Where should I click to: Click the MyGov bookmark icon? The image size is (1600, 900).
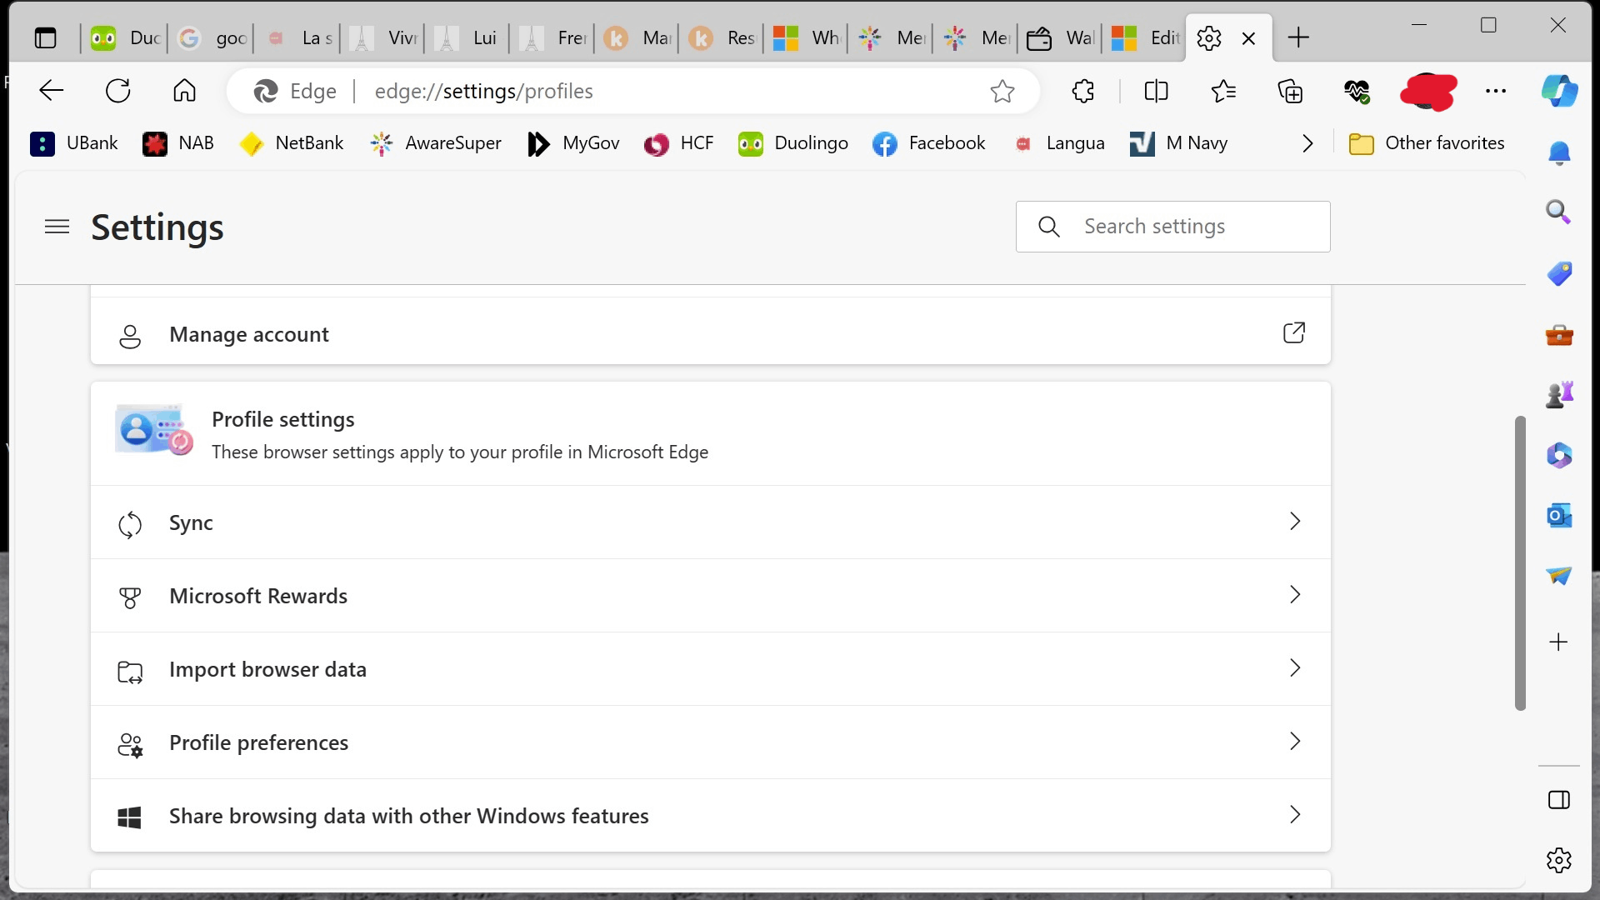(538, 142)
